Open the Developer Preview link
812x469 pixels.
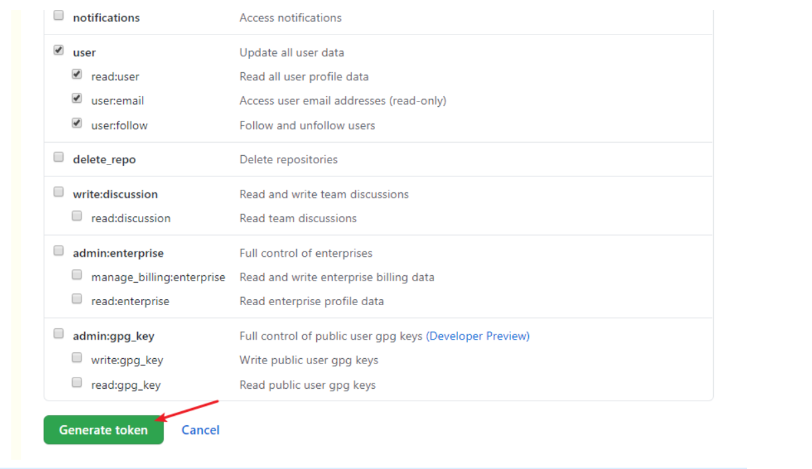(477, 336)
